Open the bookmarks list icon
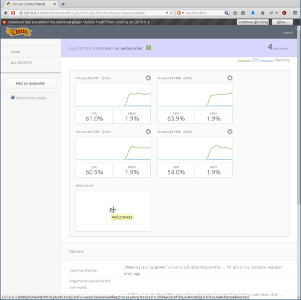This screenshot has height=300, width=301. click(x=243, y=13)
